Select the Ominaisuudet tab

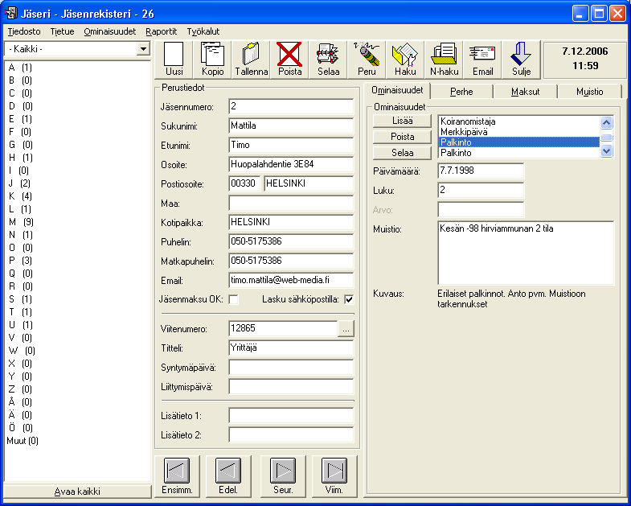point(397,90)
